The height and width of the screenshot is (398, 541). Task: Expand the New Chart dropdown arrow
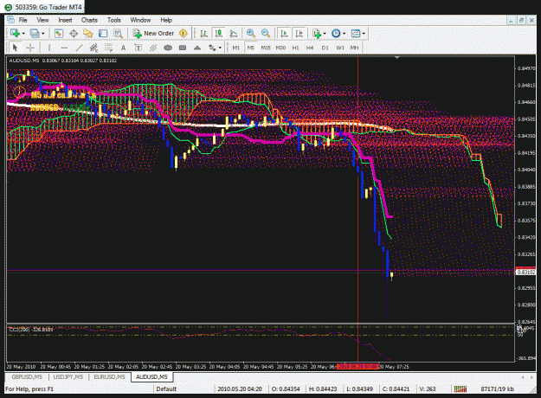point(23,34)
